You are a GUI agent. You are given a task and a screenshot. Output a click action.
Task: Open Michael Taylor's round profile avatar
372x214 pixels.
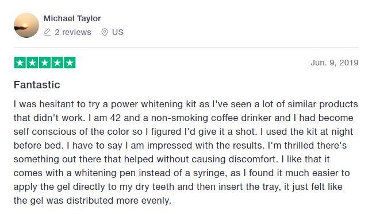[x=26, y=25]
